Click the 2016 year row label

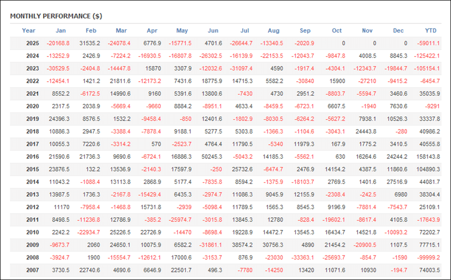(x=32, y=157)
